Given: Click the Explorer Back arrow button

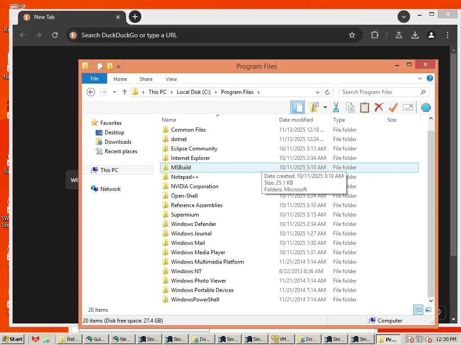Looking at the screenshot, I should click(x=91, y=92).
